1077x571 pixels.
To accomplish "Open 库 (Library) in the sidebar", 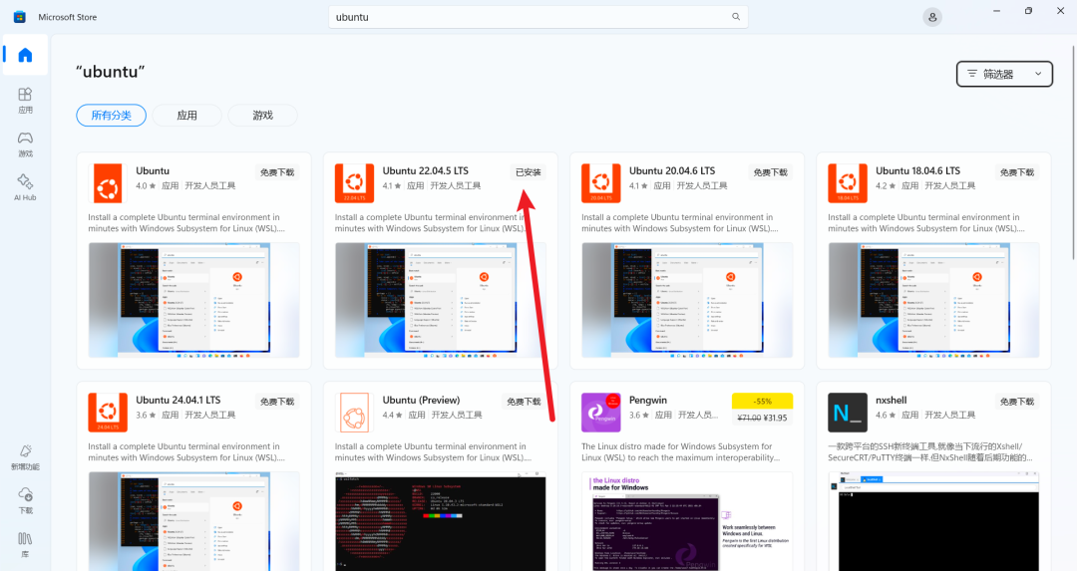I will 25,545.
